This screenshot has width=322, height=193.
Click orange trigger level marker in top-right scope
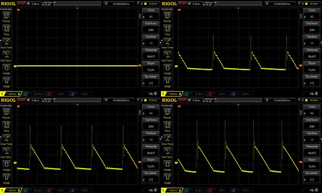(301, 66)
